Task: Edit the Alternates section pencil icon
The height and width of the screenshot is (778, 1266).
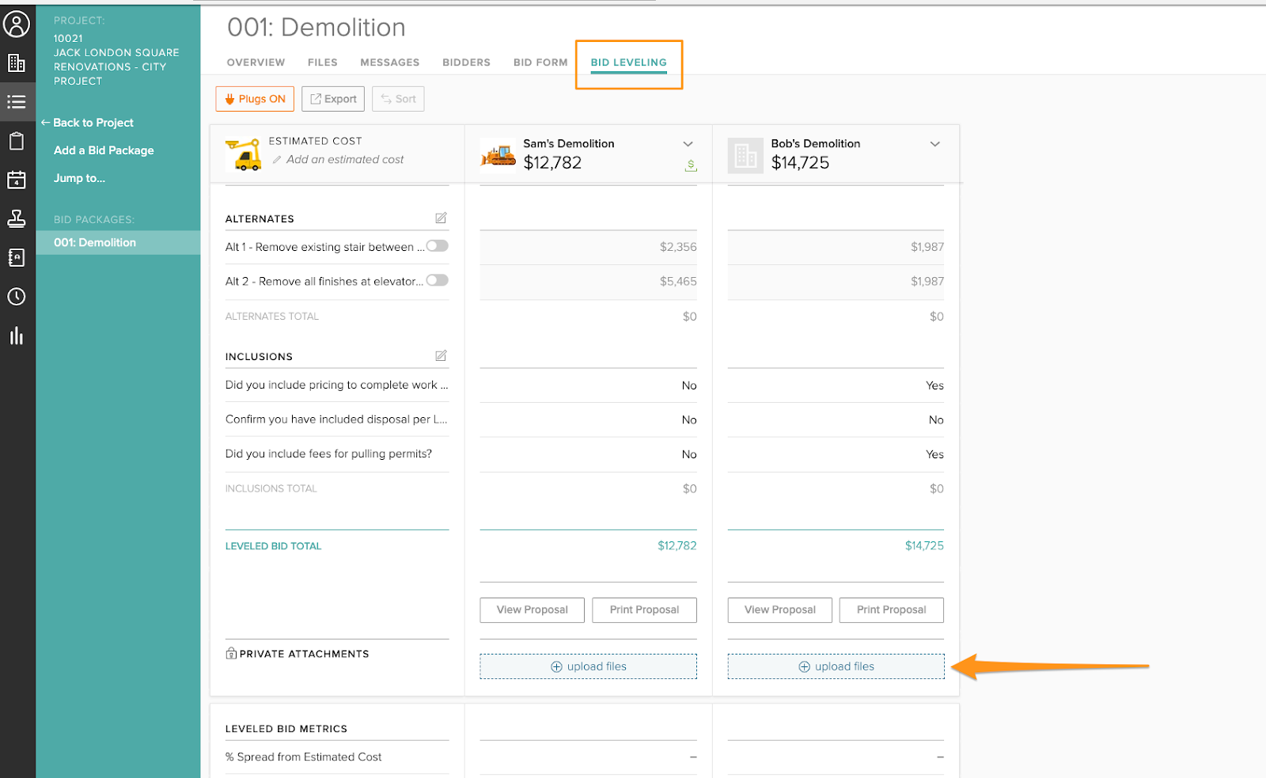Action: click(441, 218)
